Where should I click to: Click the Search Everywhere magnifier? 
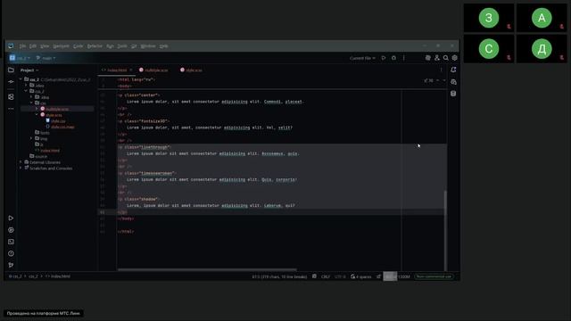(446, 58)
